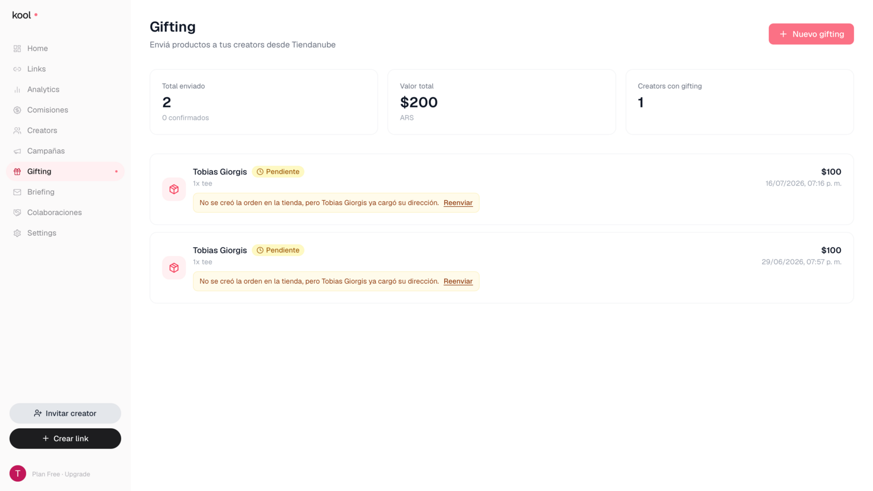Open Home from the sidebar grid icon
Viewport: 873px width, 491px height.
coord(17,49)
